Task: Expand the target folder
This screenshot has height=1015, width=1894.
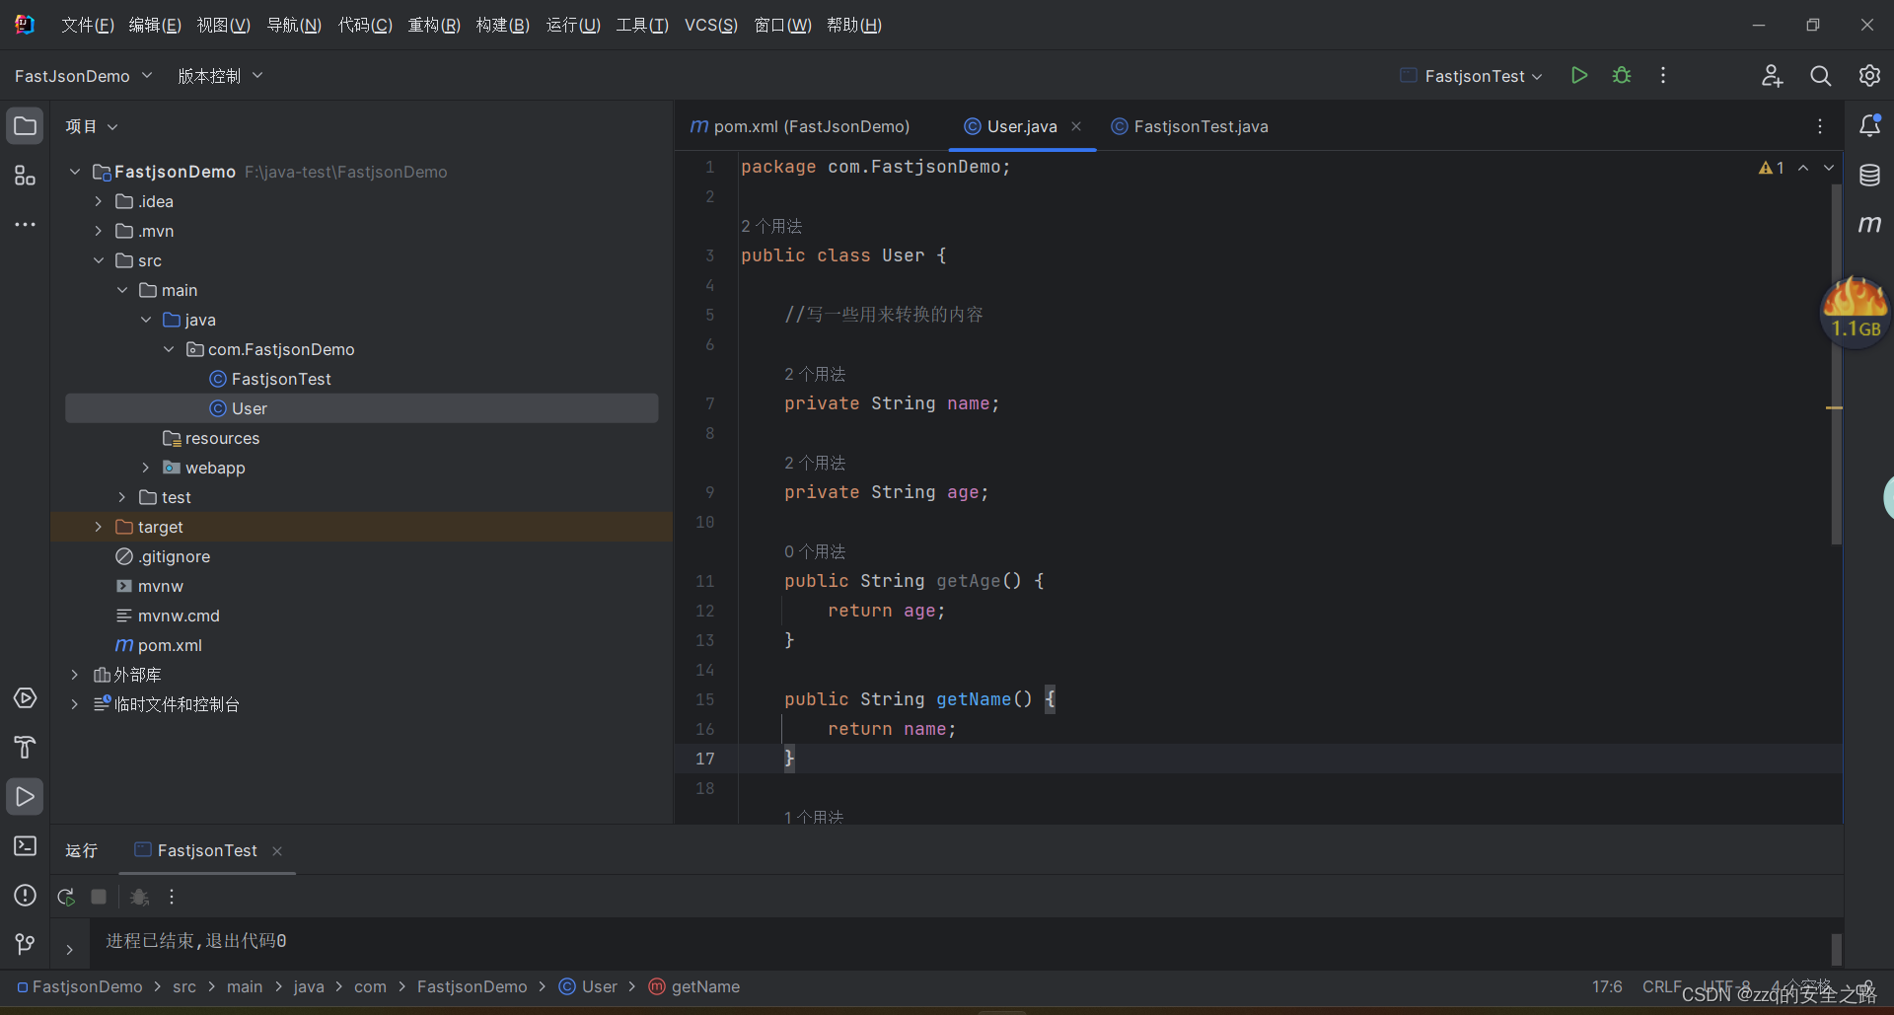Action: click(x=99, y=527)
